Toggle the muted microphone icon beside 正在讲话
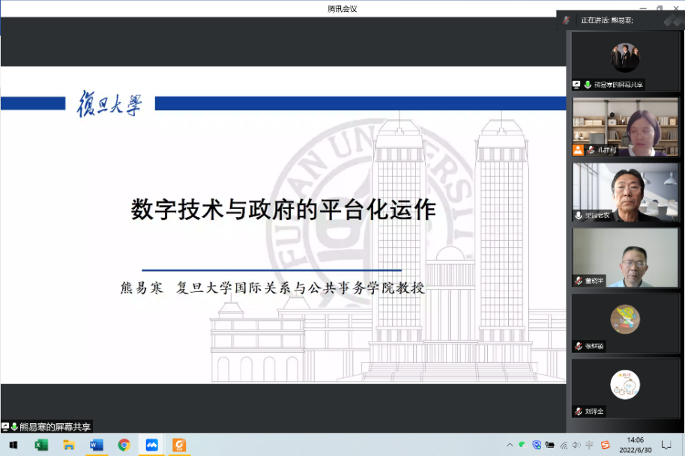Screen dimensions: 685x456 click(566, 20)
